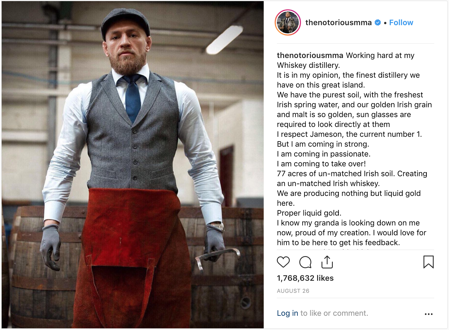Follow the thenotoriousmma account

pyautogui.click(x=401, y=23)
